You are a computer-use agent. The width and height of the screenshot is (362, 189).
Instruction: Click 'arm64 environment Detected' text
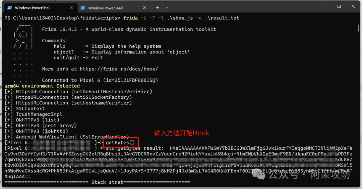click(42, 86)
